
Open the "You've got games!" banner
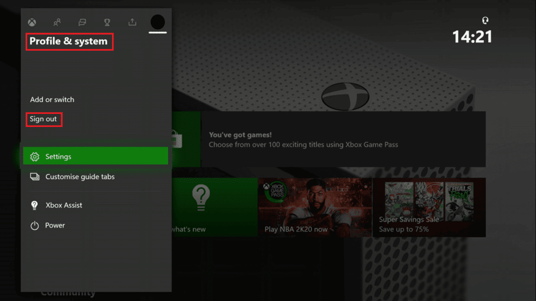343,140
